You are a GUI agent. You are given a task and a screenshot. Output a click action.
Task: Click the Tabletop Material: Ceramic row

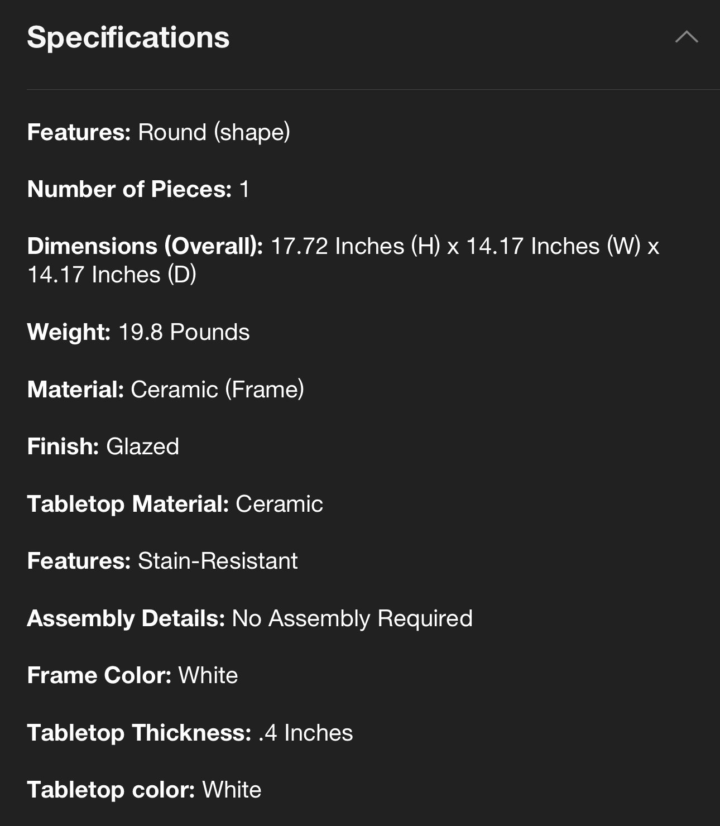[x=175, y=504]
